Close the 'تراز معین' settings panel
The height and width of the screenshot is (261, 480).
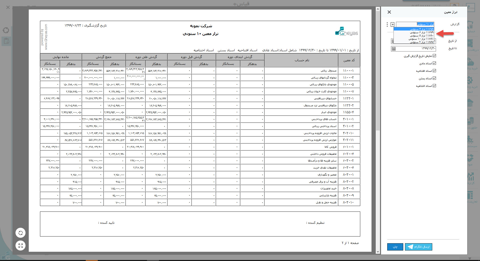(389, 12)
